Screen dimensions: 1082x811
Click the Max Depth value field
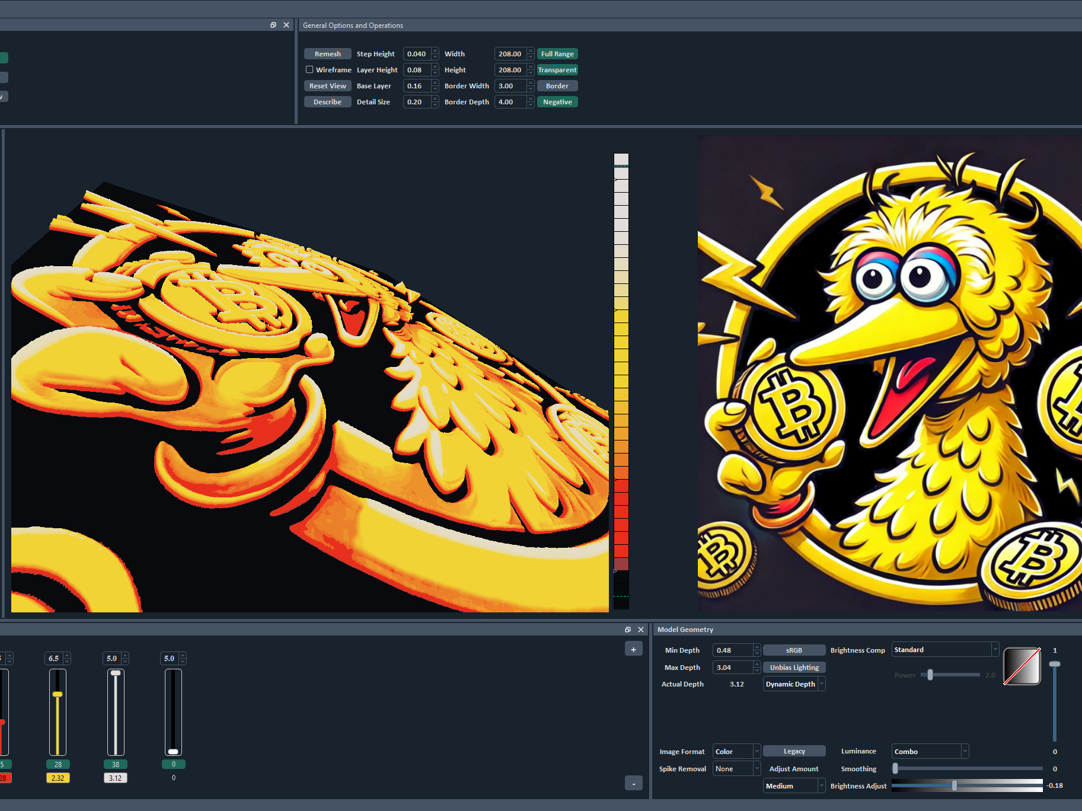point(733,668)
